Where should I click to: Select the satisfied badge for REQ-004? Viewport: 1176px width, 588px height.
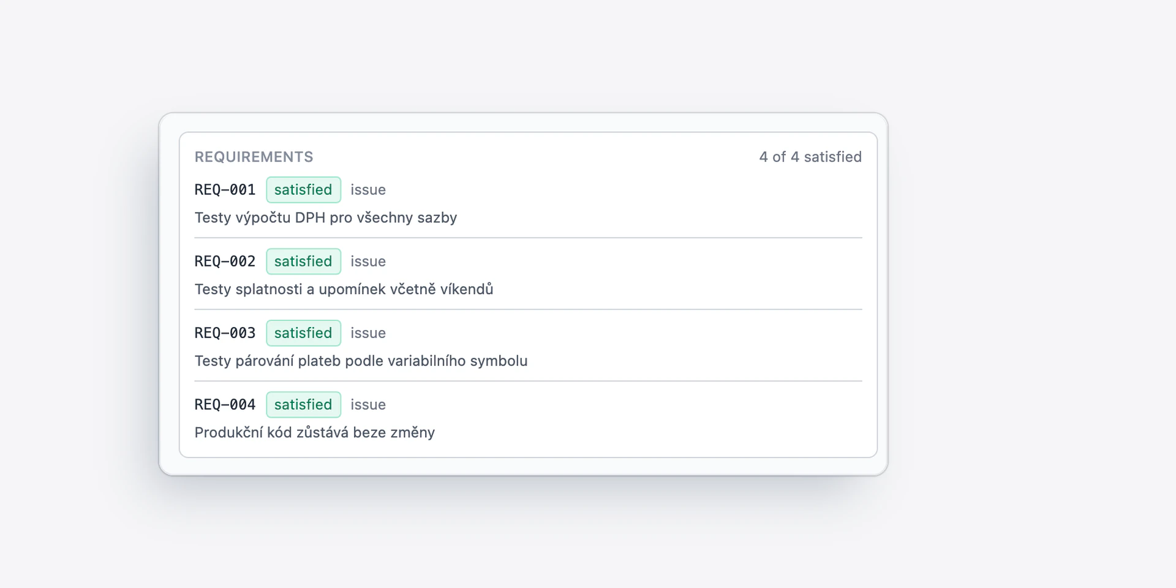pos(303,405)
